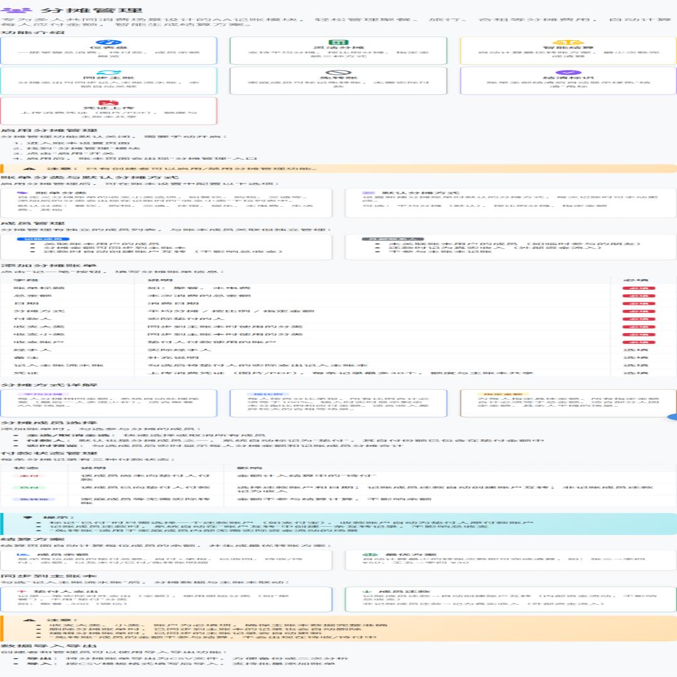677x677 pixels.
Task: Click the lightbulb icon beside 提示
Action: (x=28, y=517)
